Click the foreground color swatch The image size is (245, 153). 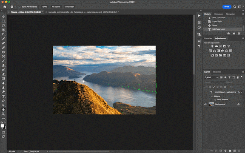click(x=2, y=126)
